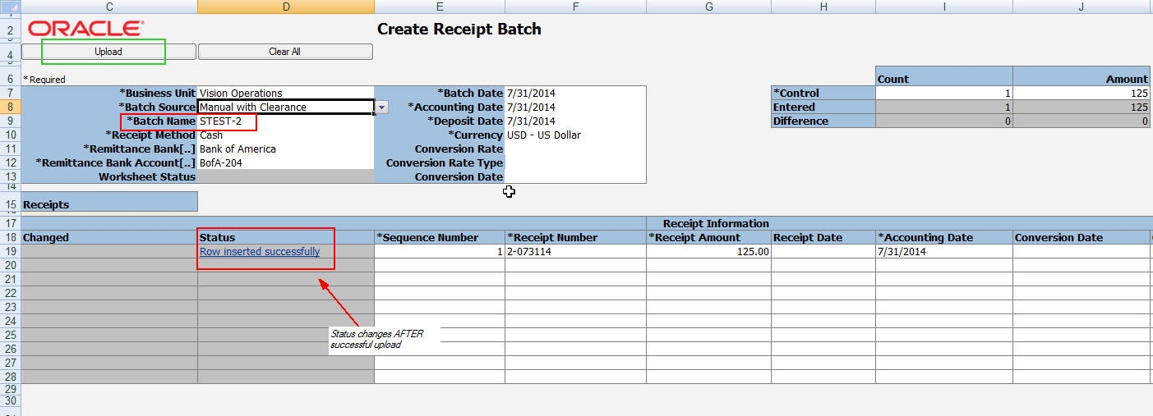Open the 'Row inserted successfully' status link

click(x=260, y=252)
